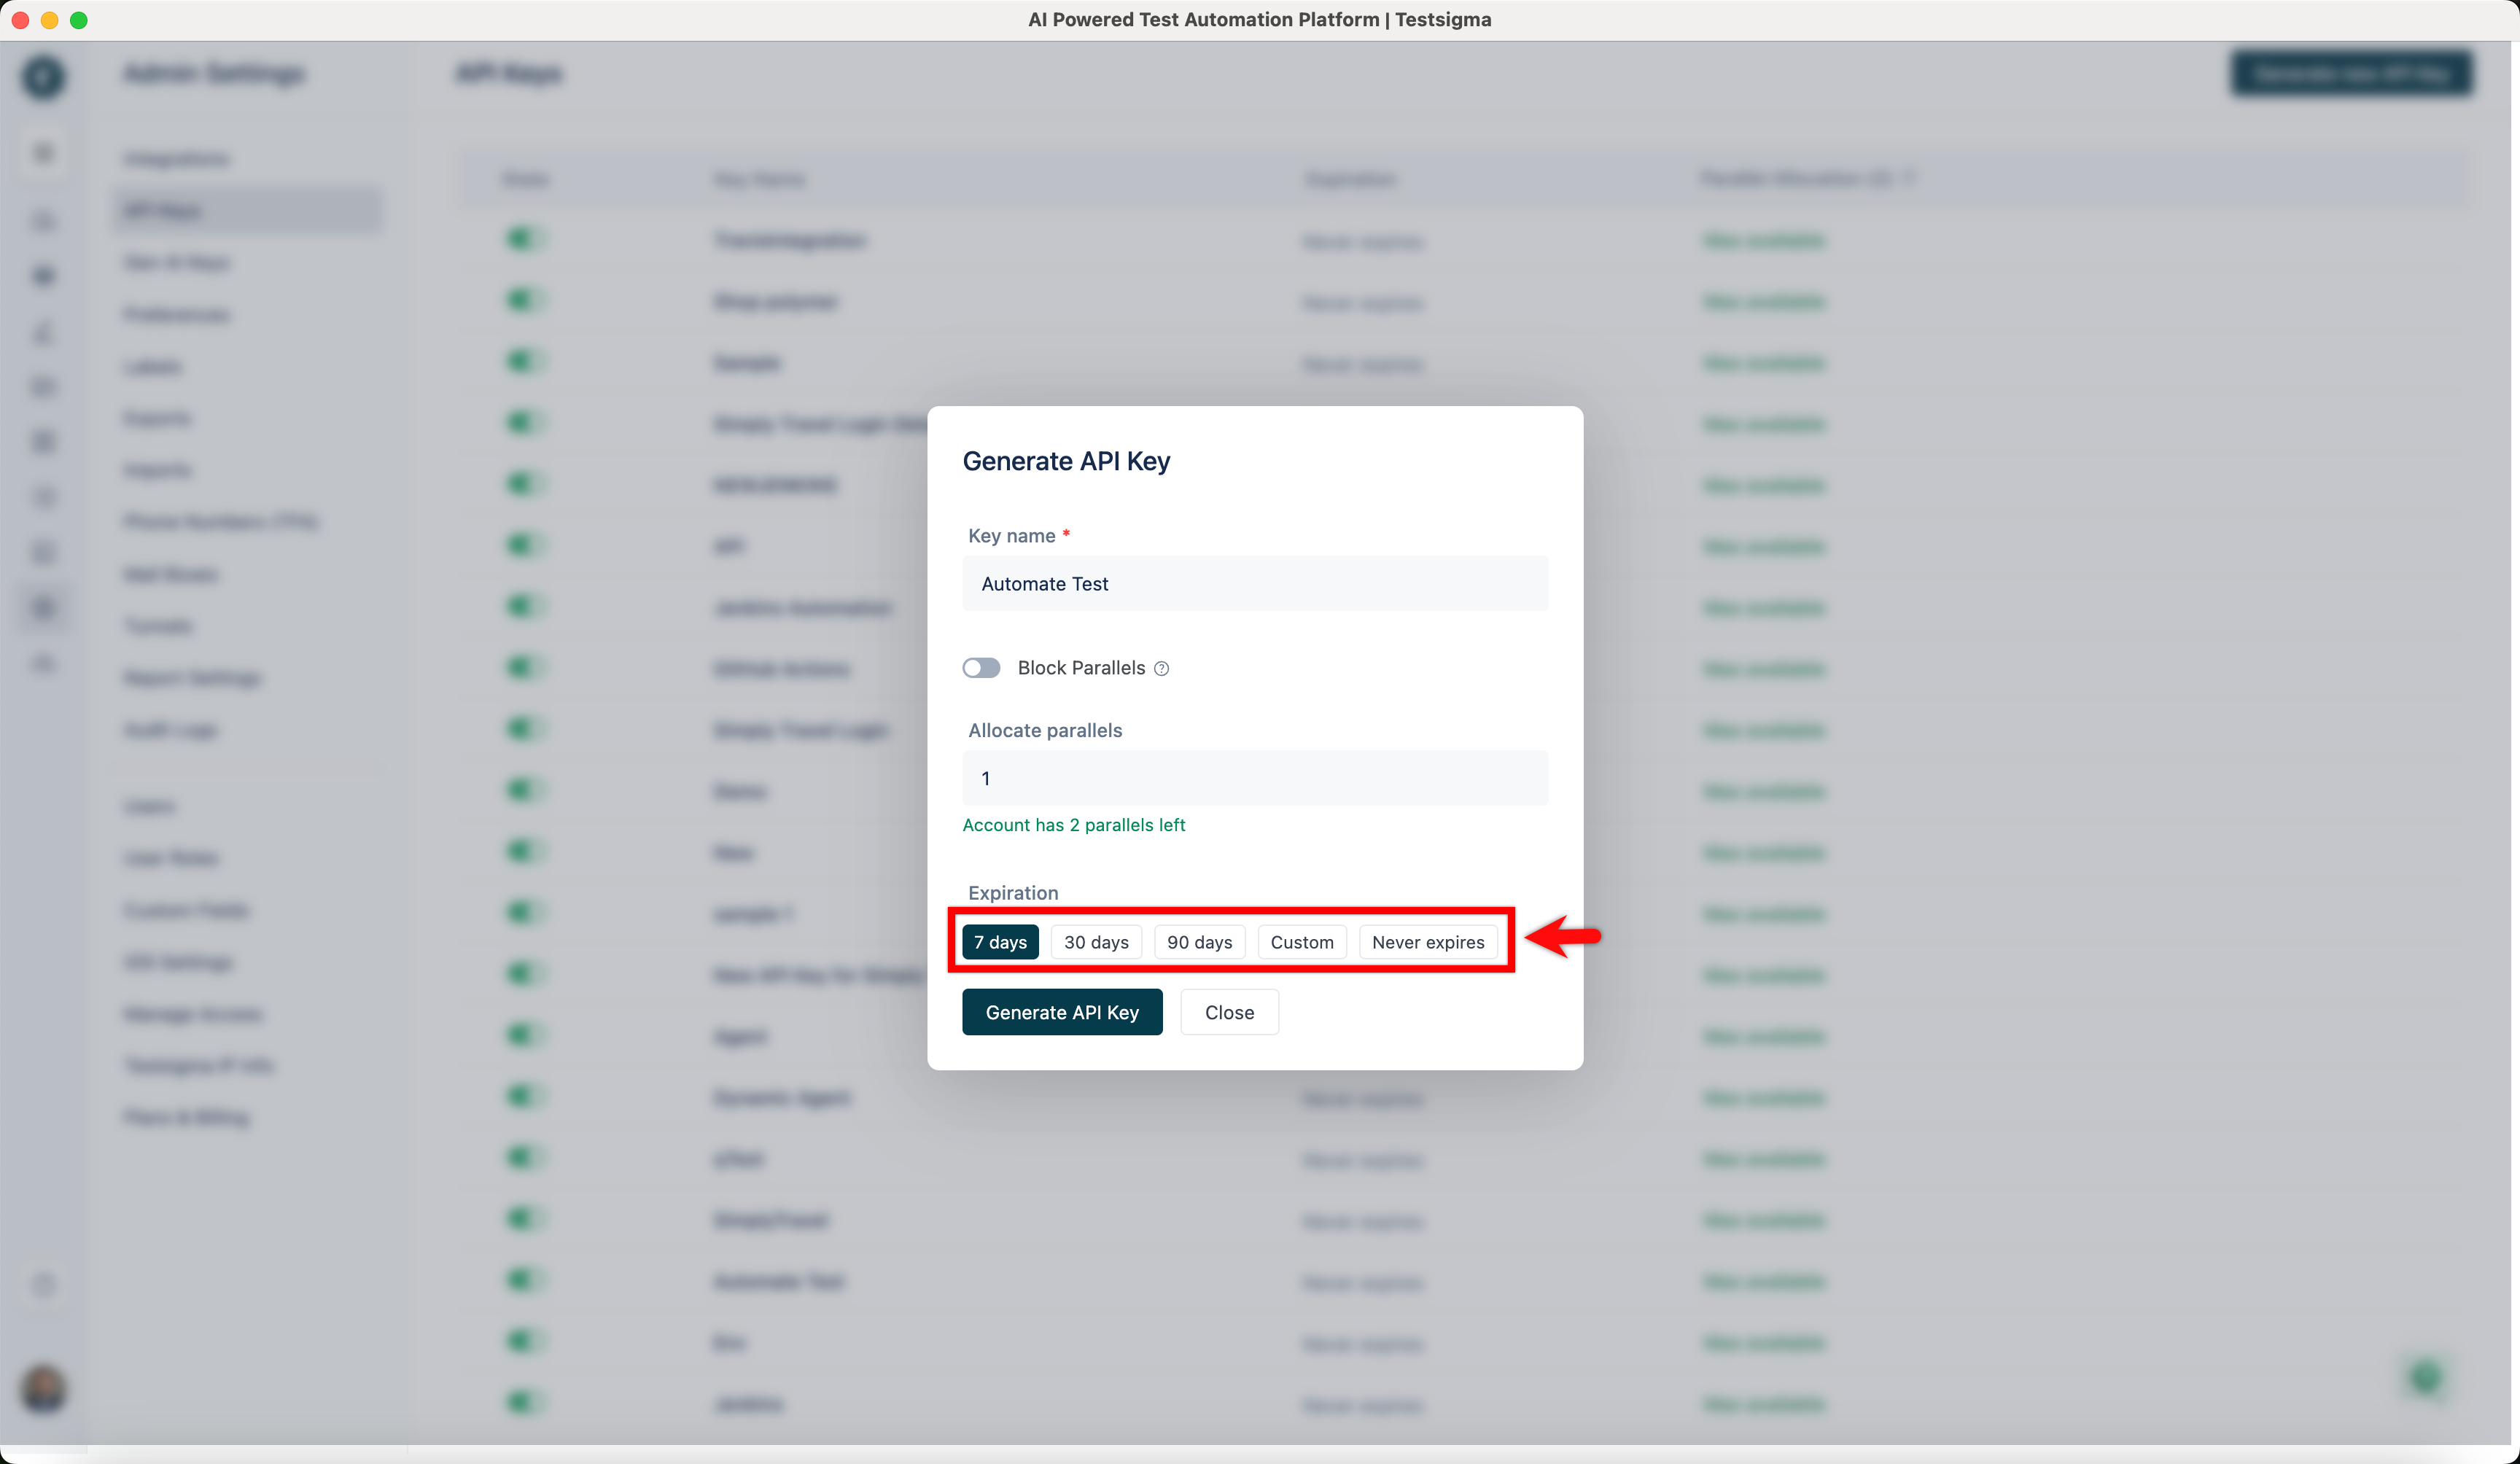The height and width of the screenshot is (1464, 2520).
Task: Click the Close button in dialog
Action: coord(1229,1012)
